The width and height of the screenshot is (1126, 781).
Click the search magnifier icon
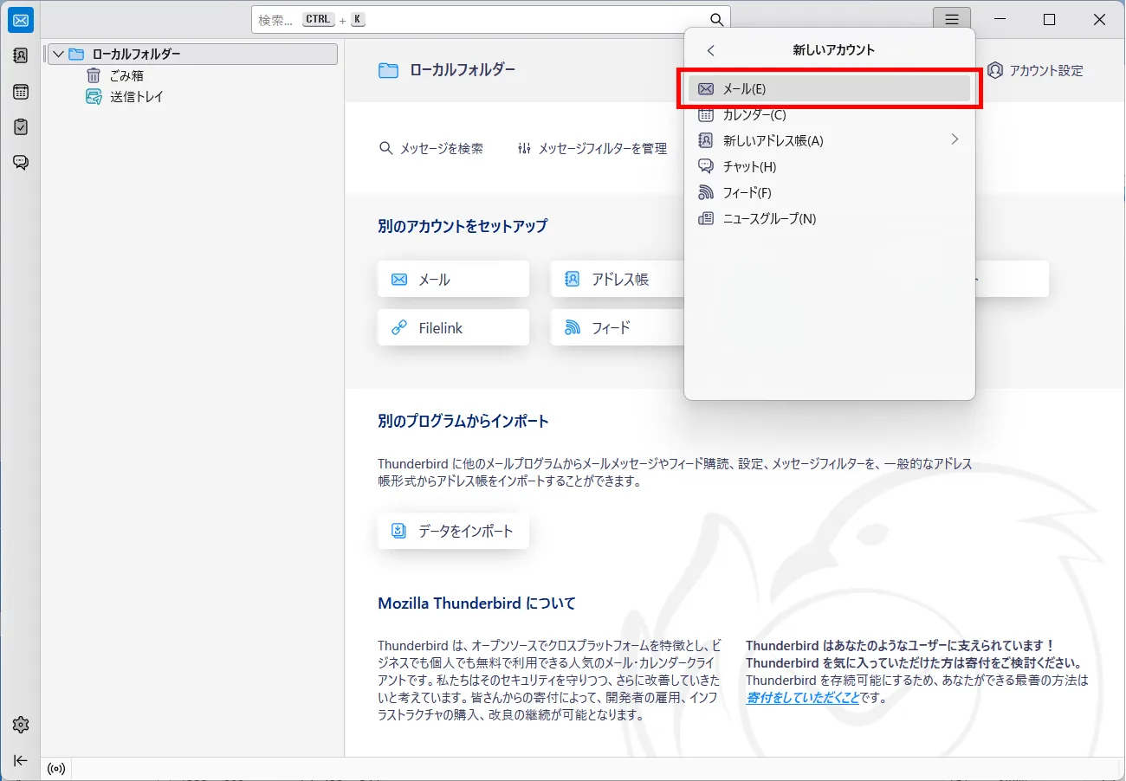[x=716, y=20]
